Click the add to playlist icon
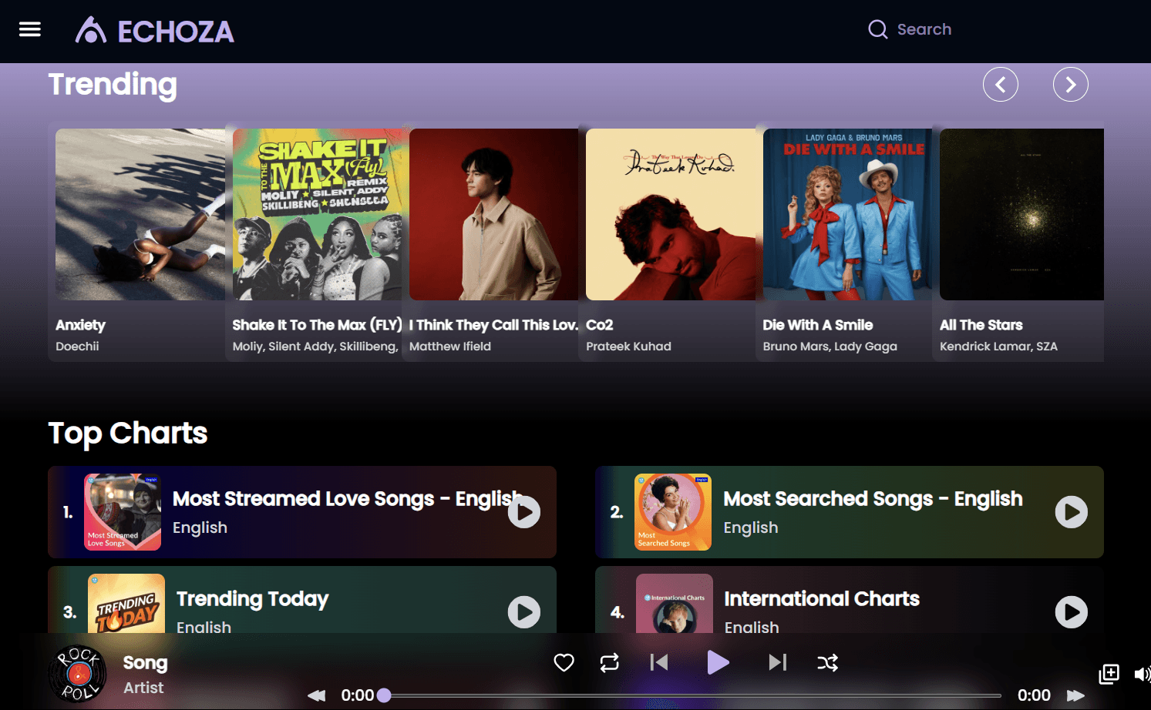Viewport: 1151px width, 710px height. [x=1109, y=674]
